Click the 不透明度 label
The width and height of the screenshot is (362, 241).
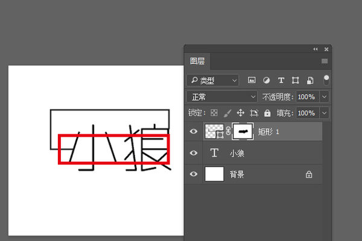point(278,97)
